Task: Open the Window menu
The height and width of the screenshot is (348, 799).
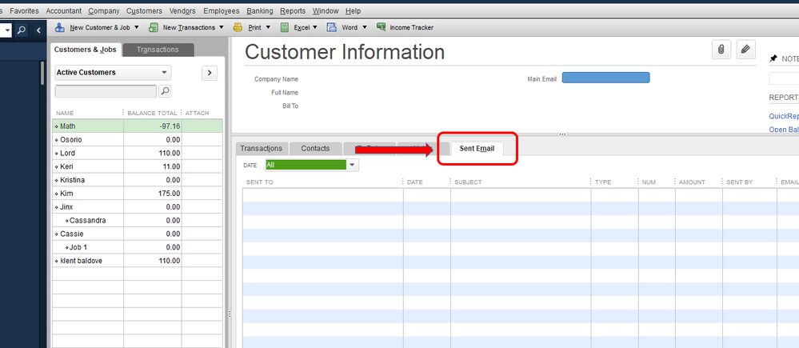Action: (326, 10)
